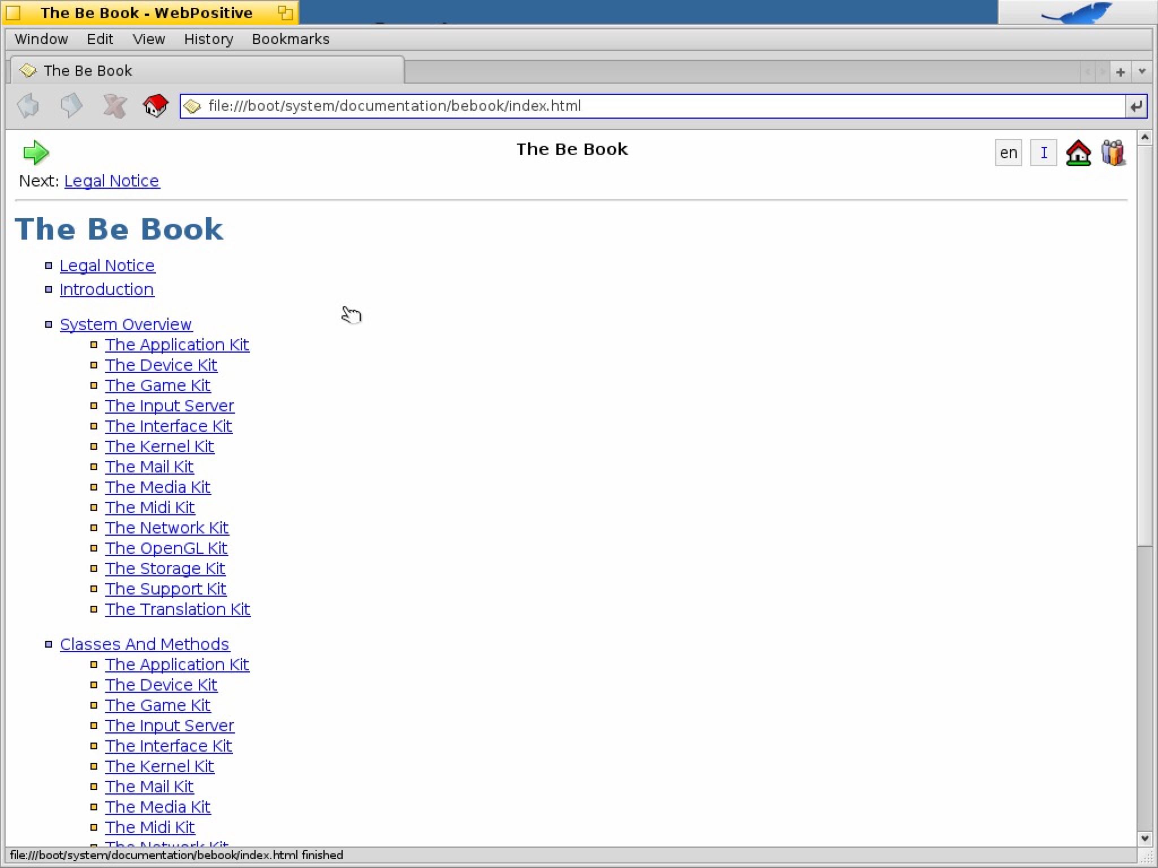Image resolution: width=1158 pixels, height=868 pixels.
Task: Click the page icon inside the URL field
Action: pos(193,106)
